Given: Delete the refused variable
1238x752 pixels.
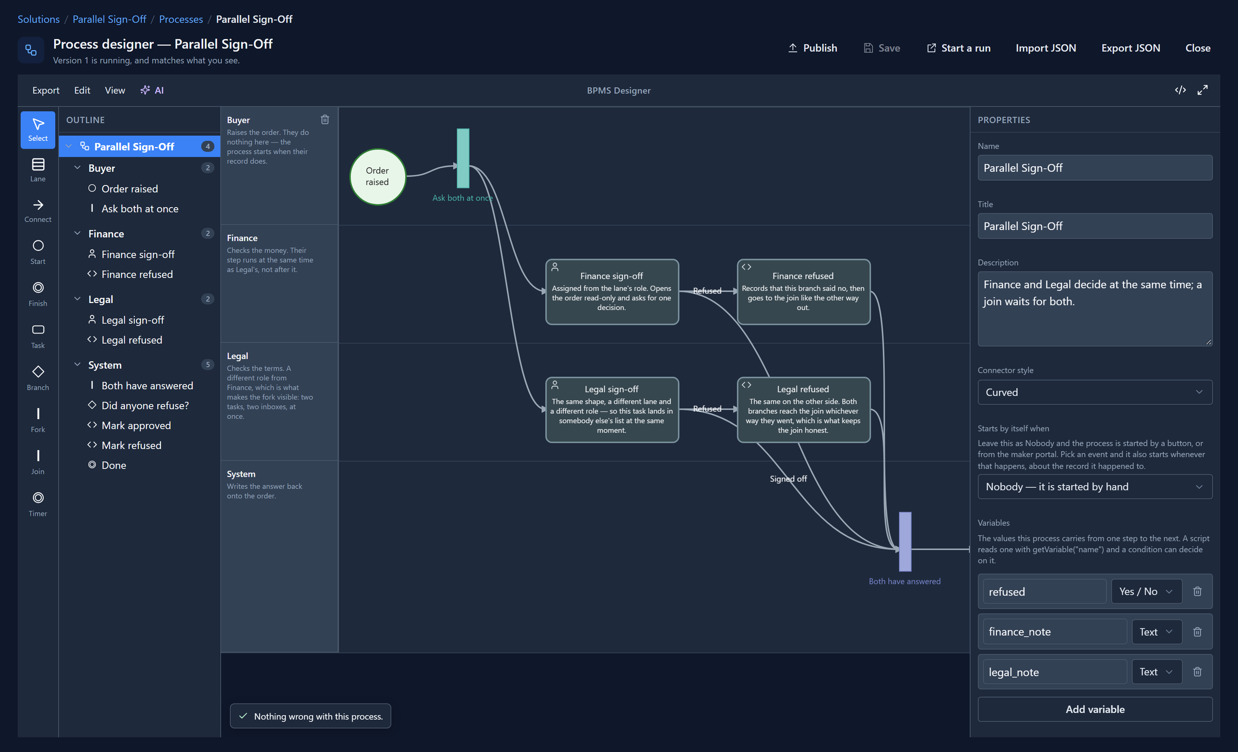Looking at the screenshot, I should (x=1197, y=591).
